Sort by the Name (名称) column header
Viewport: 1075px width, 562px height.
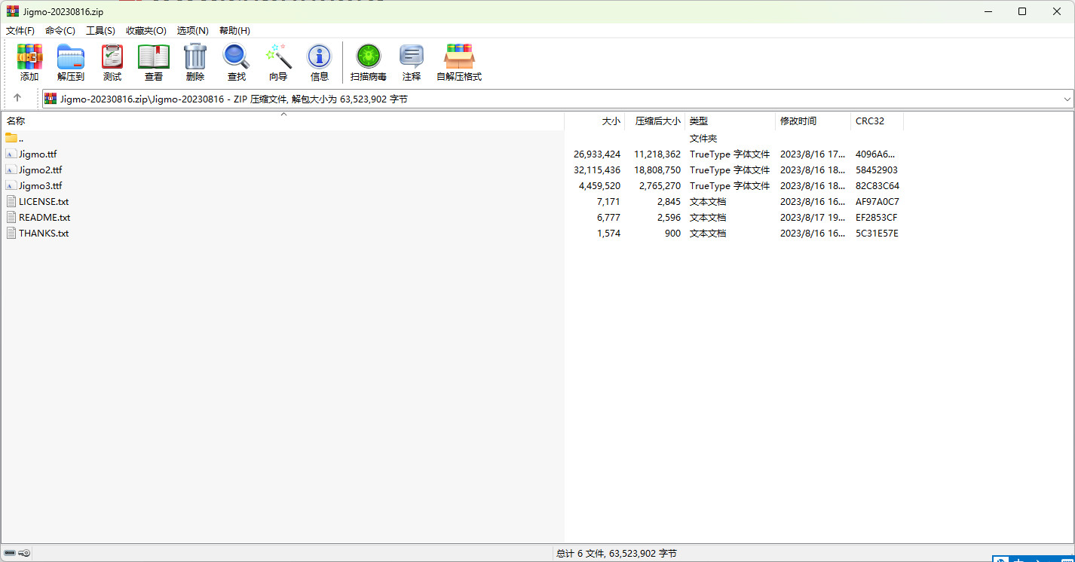pyautogui.click(x=16, y=121)
